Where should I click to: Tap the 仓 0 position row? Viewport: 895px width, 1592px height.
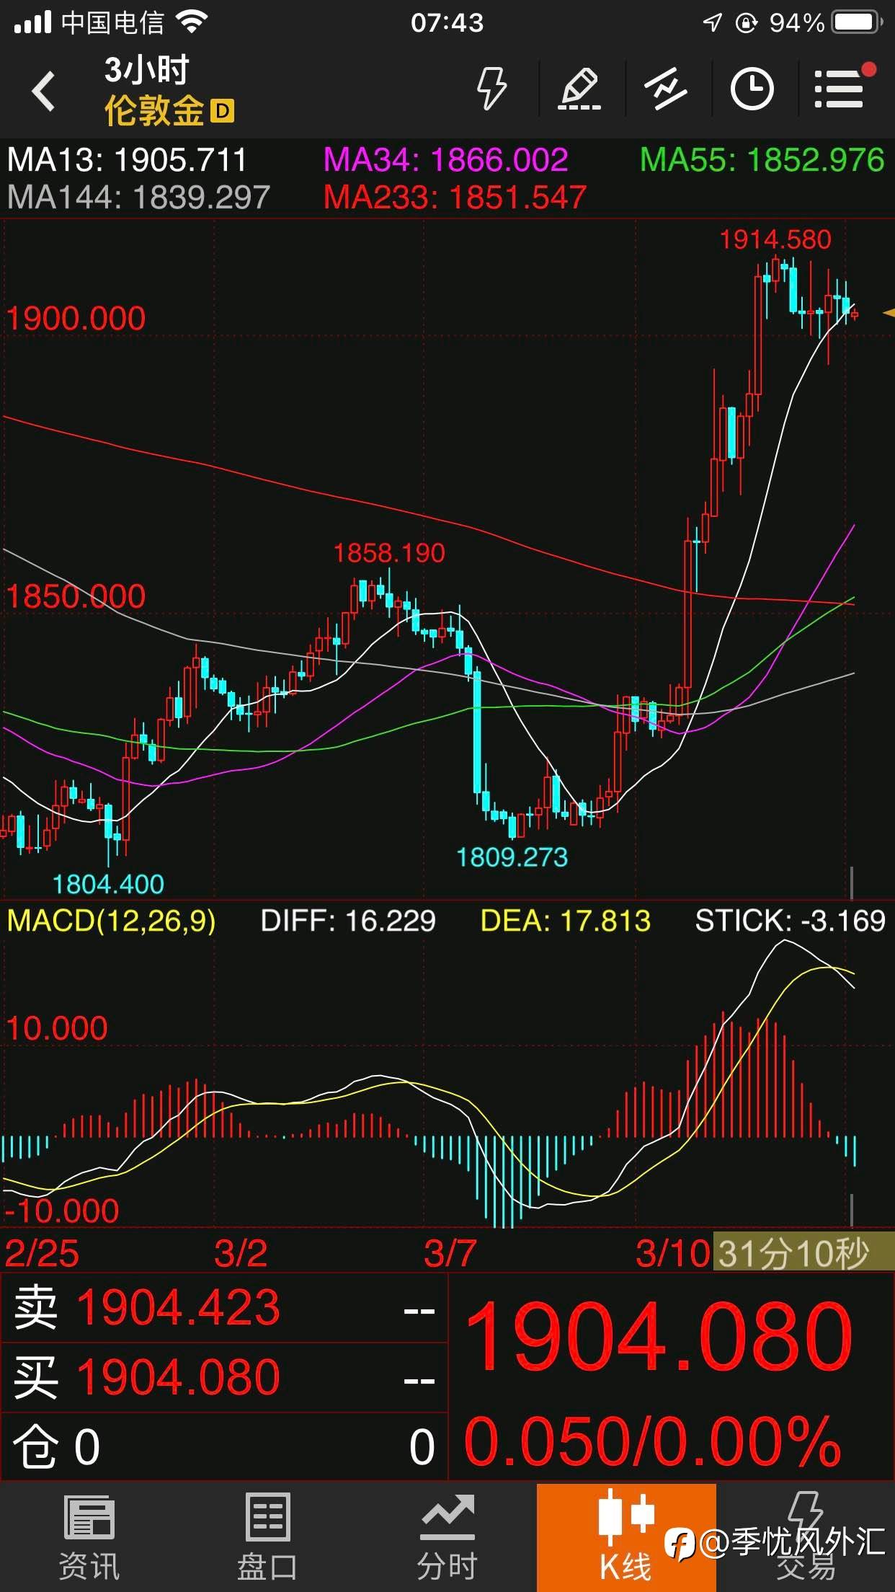(x=224, y=1446)
